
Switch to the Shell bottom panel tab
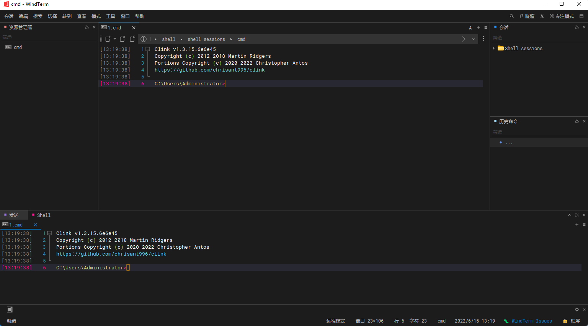click(x=41, y=215)
